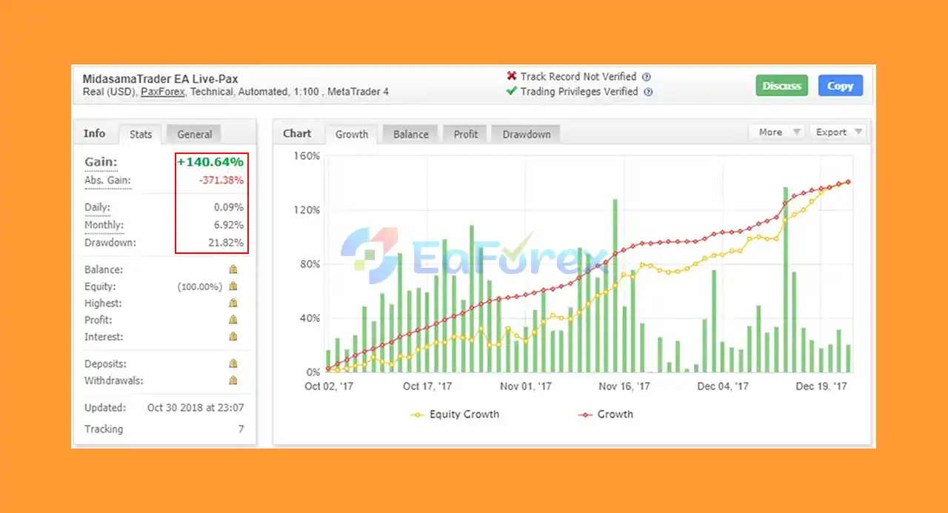Click the blue Copy button
948x513 pixels.
point(841,86)
